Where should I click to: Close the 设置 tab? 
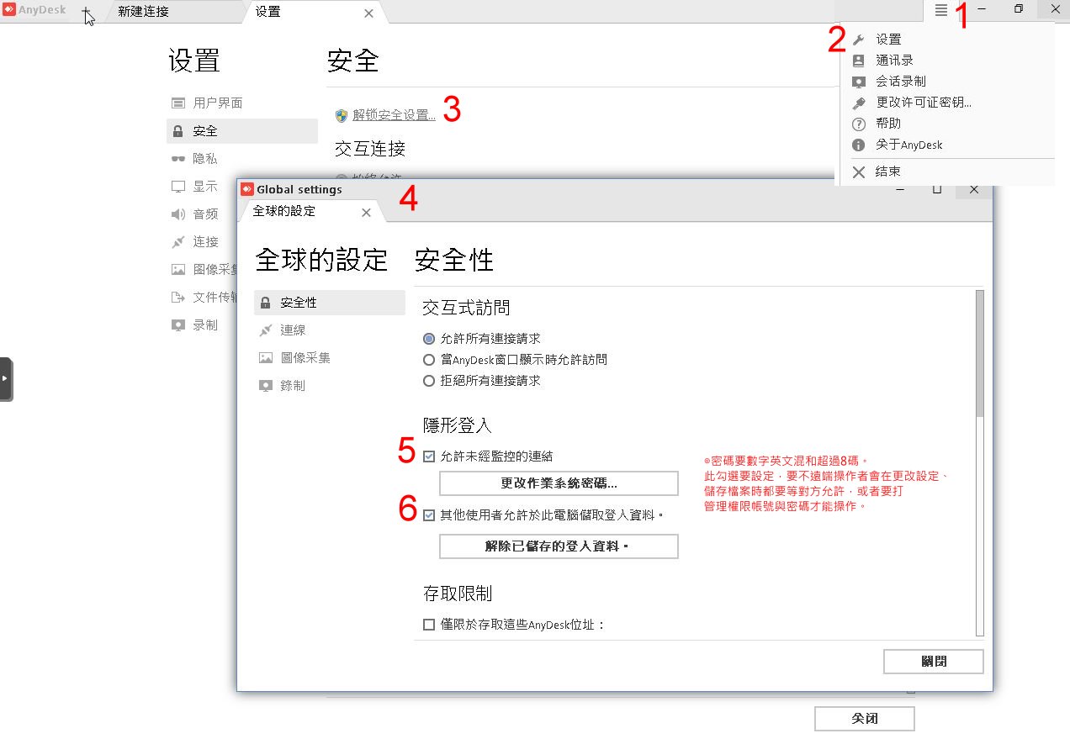pyautogui.click(x=368, y=13)
